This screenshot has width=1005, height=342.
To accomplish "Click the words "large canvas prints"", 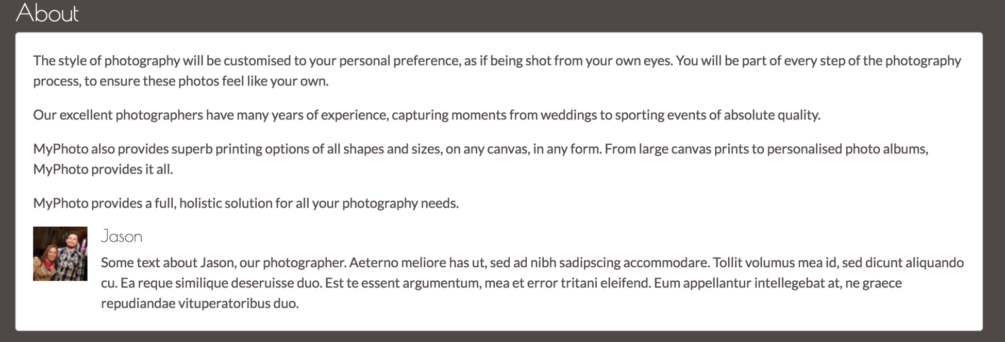I will point(694,149).
